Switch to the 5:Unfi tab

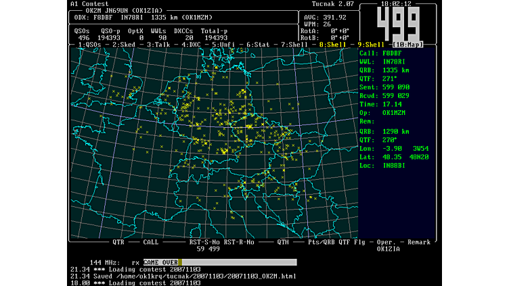[x=224, y=45]
